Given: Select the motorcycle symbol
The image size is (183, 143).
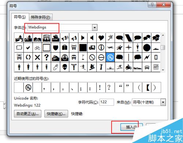Looking at the screenshot, I should tap(128, 67).
